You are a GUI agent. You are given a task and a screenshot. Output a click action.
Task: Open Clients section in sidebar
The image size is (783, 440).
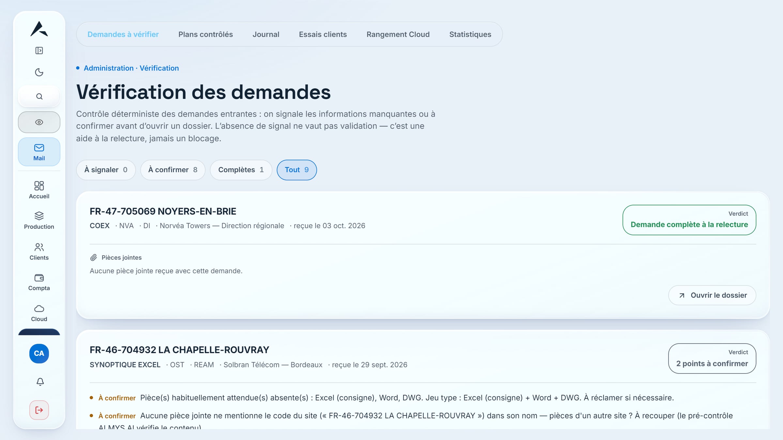39,252
